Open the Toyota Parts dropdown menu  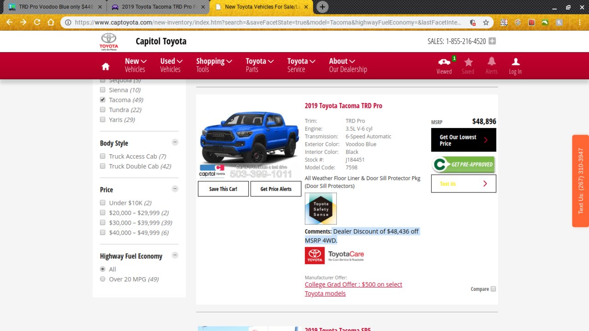260,65
